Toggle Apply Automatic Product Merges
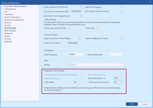Viewport: 153px width, 108px height. tap(79, 38)
